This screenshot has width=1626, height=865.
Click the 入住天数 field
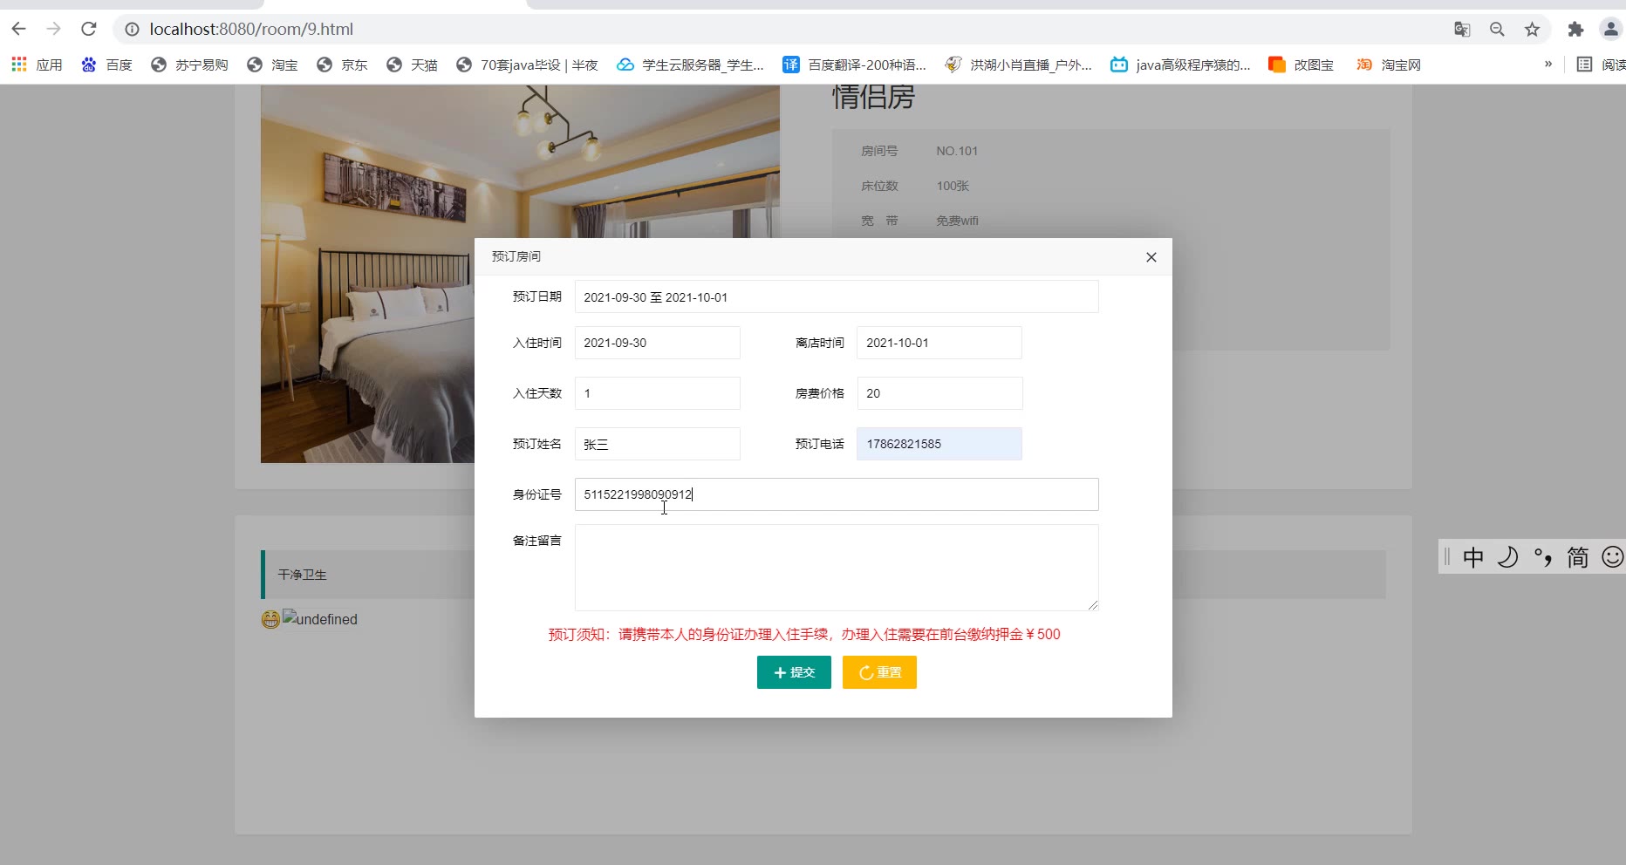click(658, 393)
